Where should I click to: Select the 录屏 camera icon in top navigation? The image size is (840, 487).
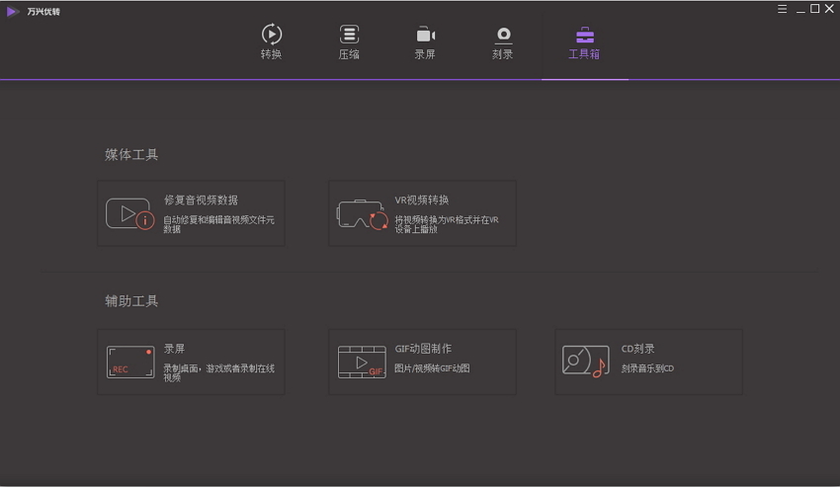point(425,35)
